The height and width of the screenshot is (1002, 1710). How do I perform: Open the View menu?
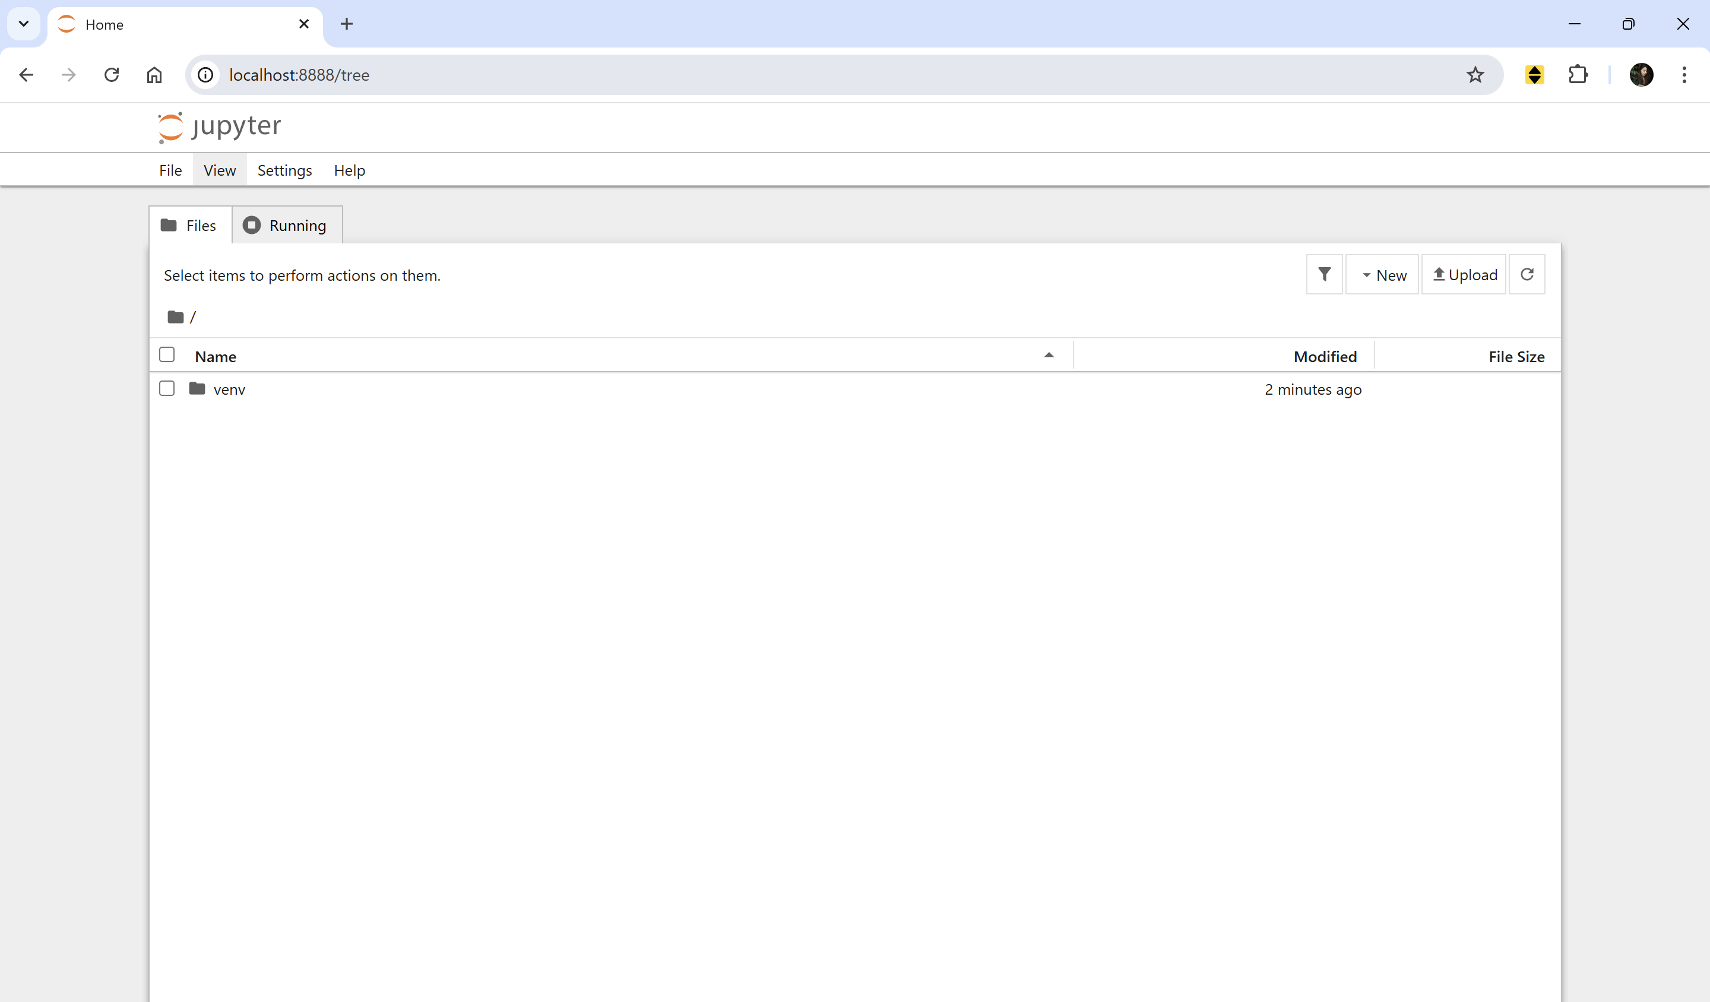pos(220,170)
